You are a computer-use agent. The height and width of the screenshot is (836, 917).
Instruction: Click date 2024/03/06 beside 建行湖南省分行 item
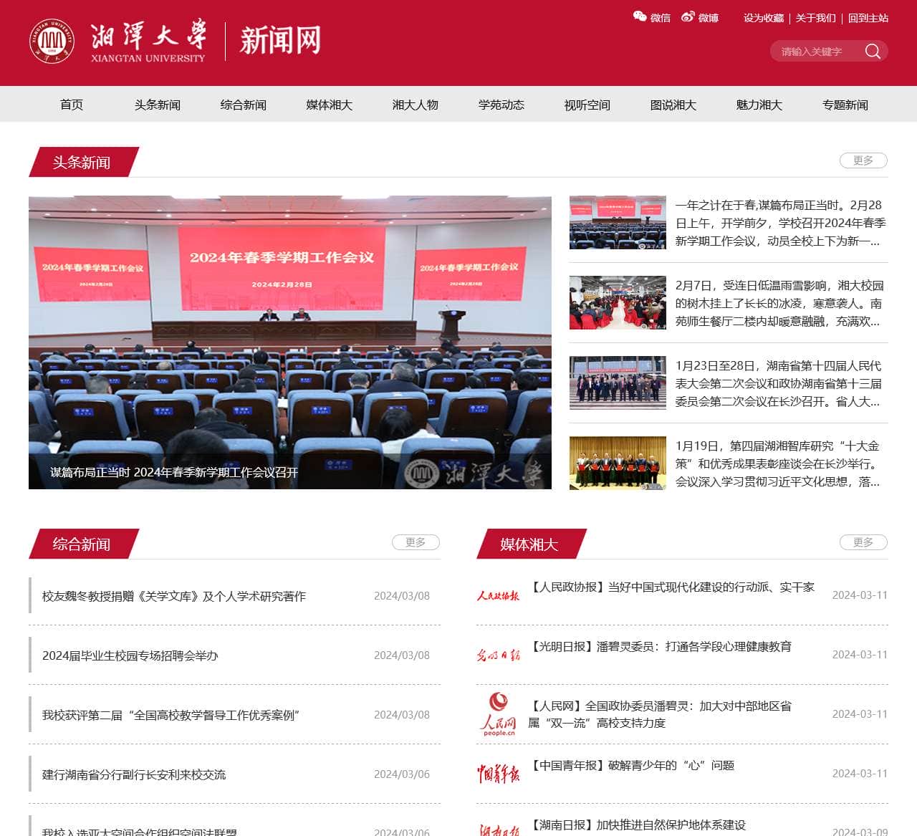[402, 774]
